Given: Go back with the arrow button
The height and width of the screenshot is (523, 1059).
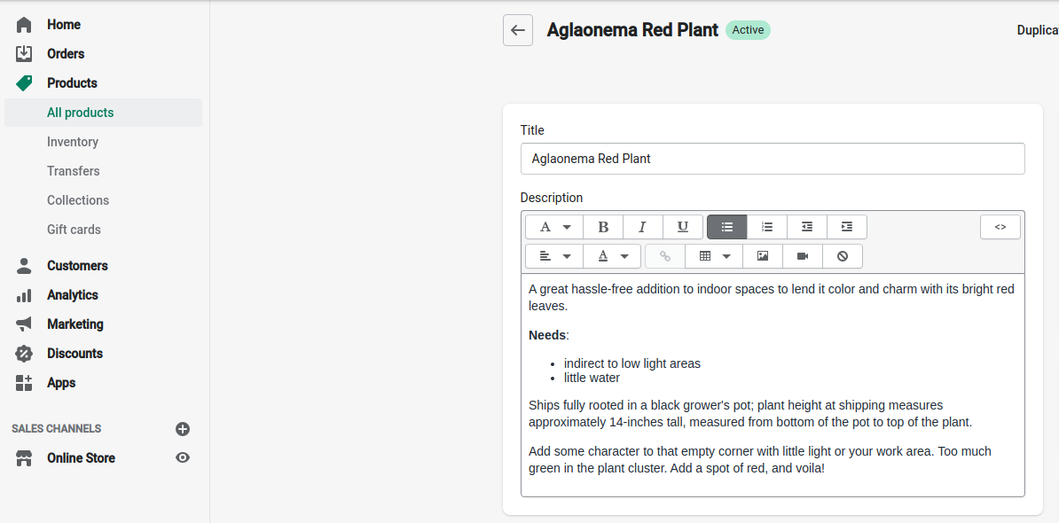Looking at the screenshot, I should point(518,30).
